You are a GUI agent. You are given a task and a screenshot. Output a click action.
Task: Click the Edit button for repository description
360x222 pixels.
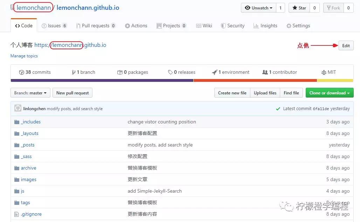coord(346,45)
